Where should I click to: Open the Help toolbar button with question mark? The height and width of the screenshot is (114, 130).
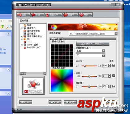pyautogui.click(x=86, y=15)
